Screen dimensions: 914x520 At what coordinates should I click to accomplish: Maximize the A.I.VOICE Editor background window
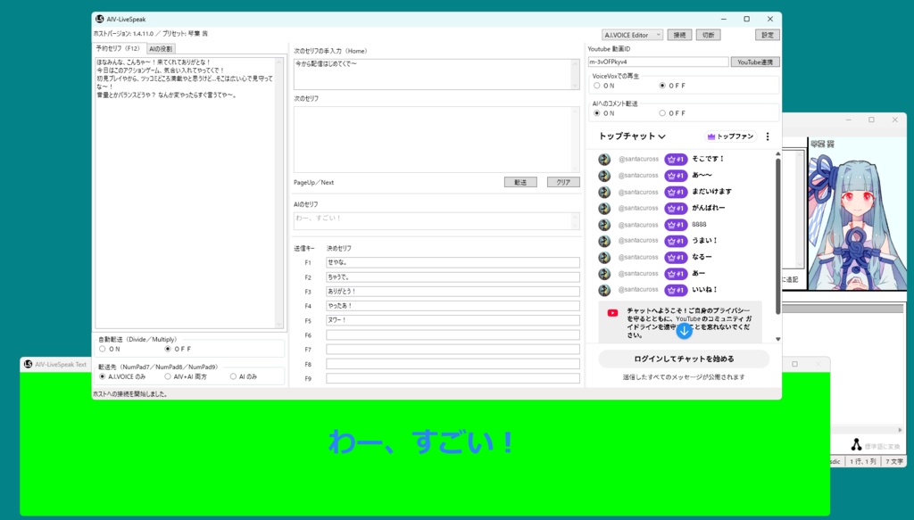pyautogui.click(x=871, y=120)
